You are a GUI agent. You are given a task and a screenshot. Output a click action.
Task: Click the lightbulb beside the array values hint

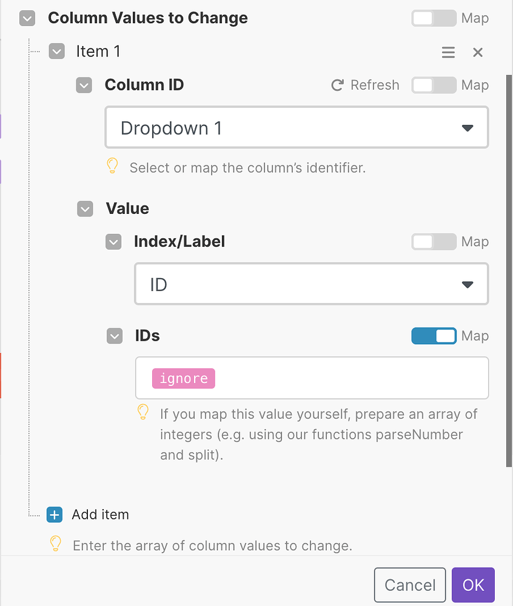(55, 544)
